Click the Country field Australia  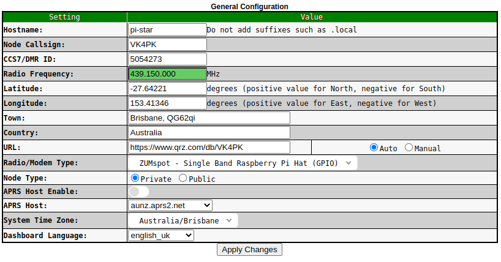click(x=209, y=132)
